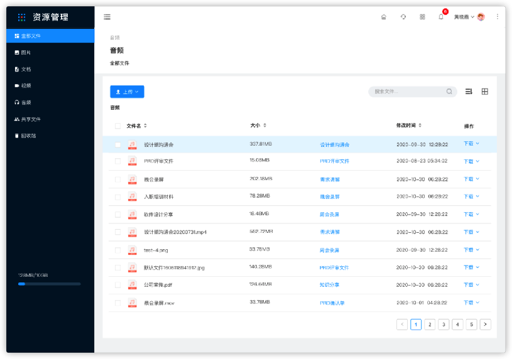Check the box for PRD评审文件 row

click(118, 161)
